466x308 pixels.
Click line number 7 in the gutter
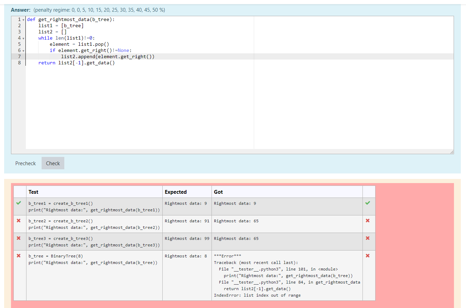pyautogui.click(x=19, y=56)
